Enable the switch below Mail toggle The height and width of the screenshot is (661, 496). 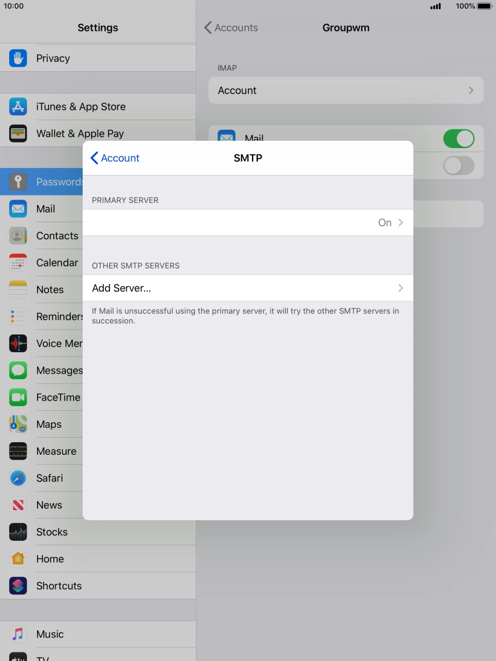[458, 166]
